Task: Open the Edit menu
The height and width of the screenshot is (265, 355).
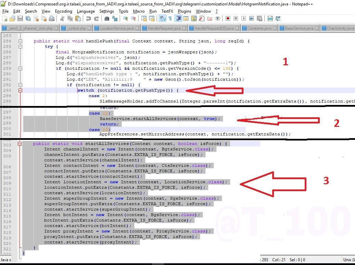Action: point(17,11)
